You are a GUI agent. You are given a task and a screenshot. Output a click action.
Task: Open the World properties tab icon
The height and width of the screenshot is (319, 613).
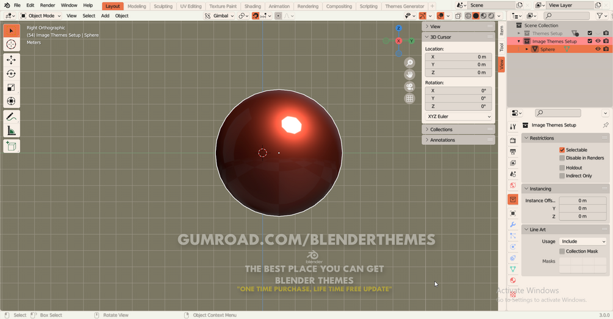click(513, 186)
